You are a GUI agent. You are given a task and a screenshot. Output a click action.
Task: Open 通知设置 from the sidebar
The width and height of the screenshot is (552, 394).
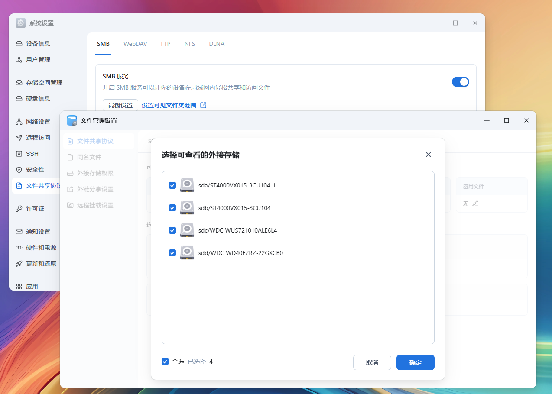[x=38, y=231]
